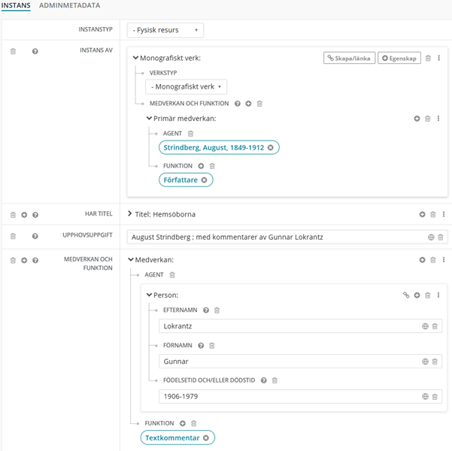Click the Skapa/länka button
452x451 pixels.
[x=349, y=58]
